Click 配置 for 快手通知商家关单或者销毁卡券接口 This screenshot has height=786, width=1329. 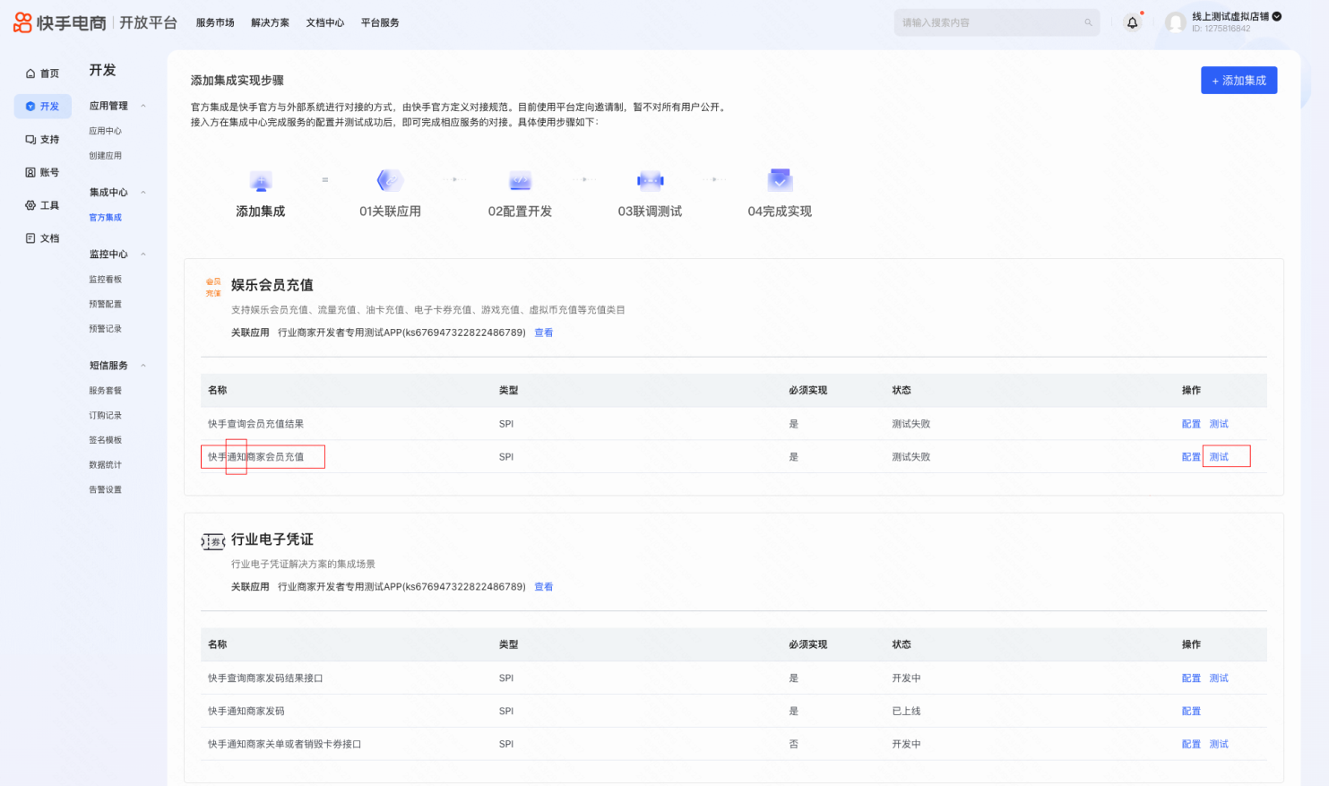click(1191, 744)
